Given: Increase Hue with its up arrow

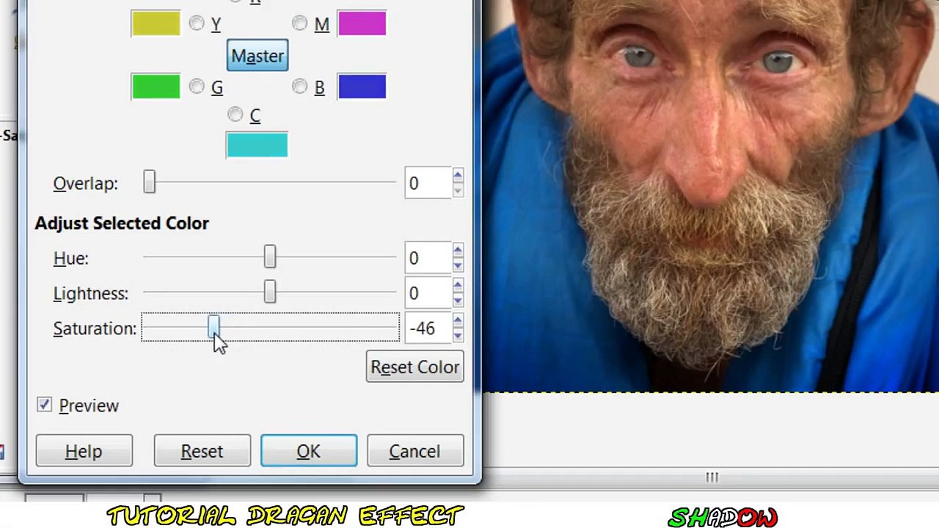Looking at the screenshot, I should click(x=458, y=251).
